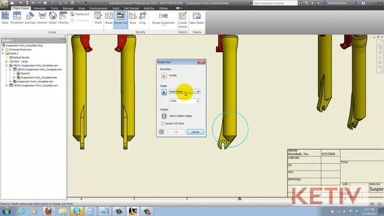Click the taskbar clock
This screenshot has width=384, height=216.
[x=369, y=211]
